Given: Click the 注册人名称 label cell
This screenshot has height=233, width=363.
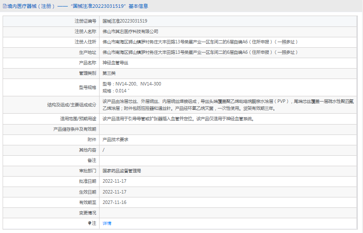Looking at the screenshot, I should (x=51, y=32).
